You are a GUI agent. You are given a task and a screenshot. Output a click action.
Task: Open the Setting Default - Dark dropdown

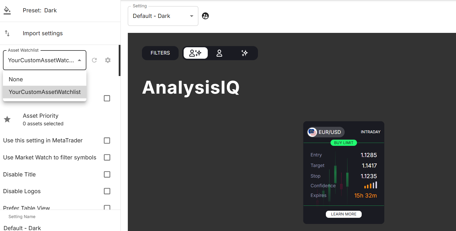coord(163,16)
